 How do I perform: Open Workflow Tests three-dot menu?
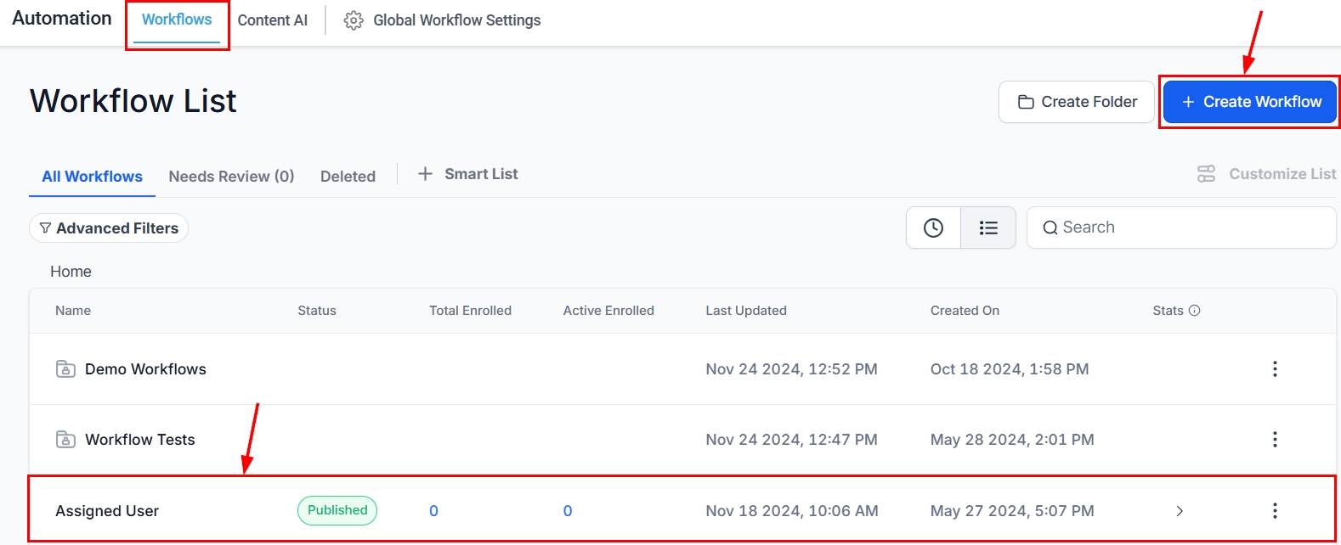1275,440
